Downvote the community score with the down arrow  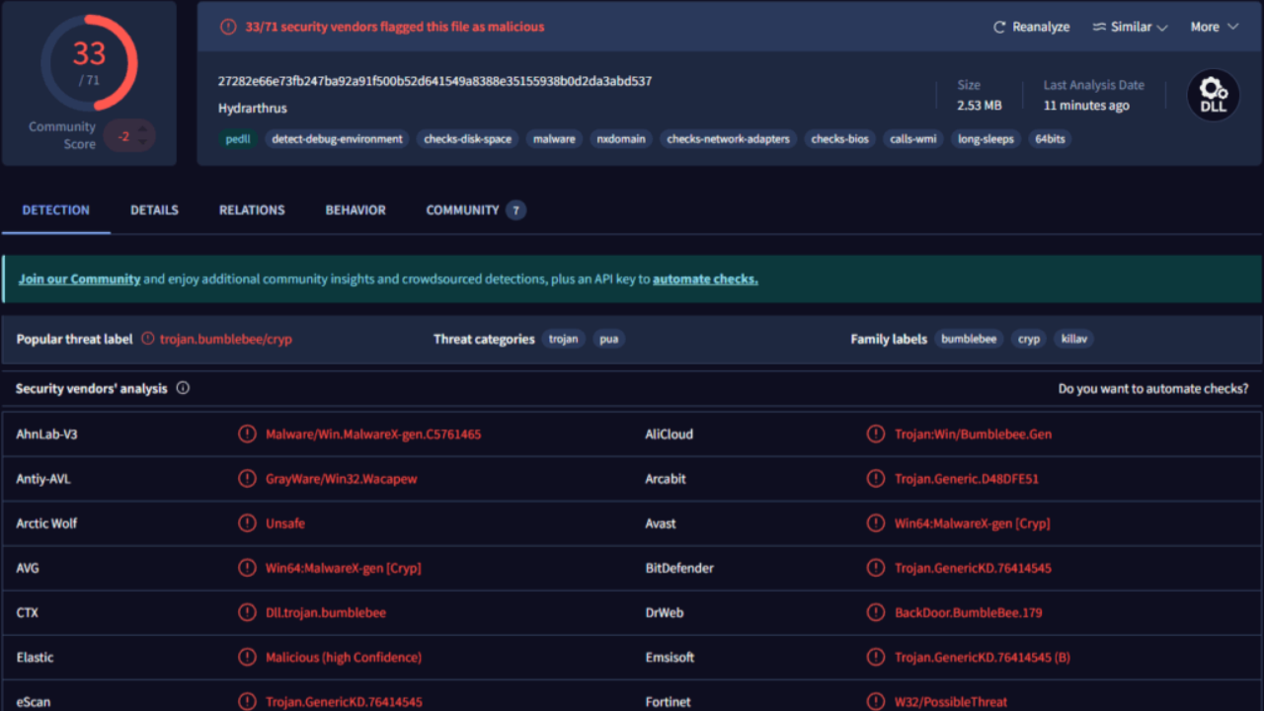point(144,143)
